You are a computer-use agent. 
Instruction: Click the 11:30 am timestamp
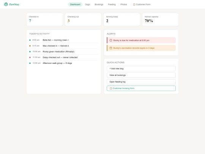point(36,57)
